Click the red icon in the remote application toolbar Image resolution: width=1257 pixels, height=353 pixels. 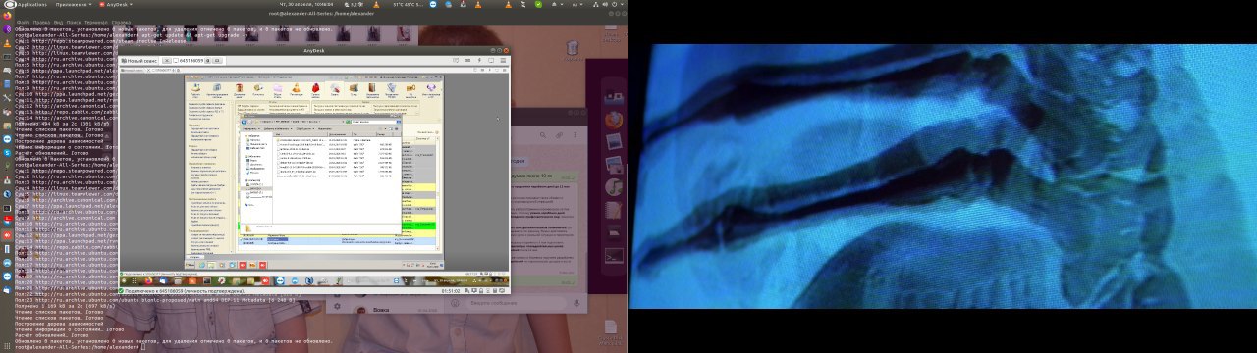click(315, 88)
